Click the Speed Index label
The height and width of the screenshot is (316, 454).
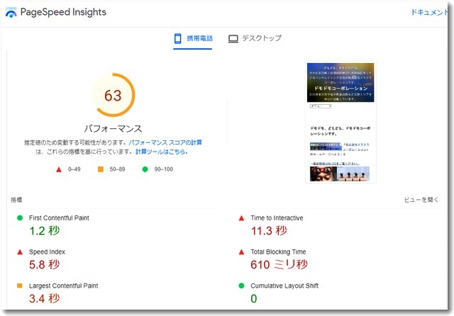47,252
